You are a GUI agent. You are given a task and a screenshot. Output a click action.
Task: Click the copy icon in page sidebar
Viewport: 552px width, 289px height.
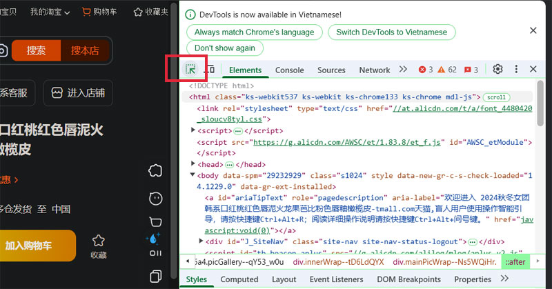156,277
